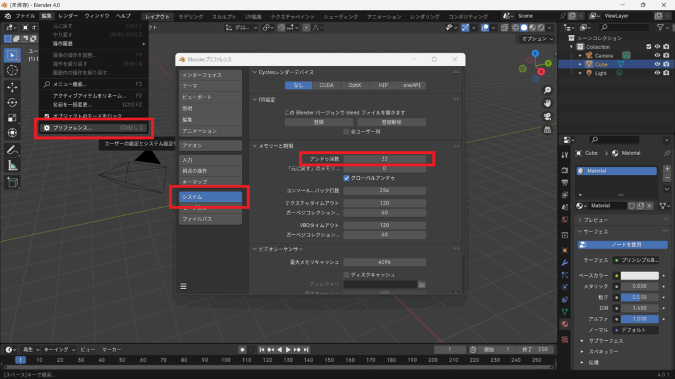Collapse the ビデオシーケンサー panel

254,249
